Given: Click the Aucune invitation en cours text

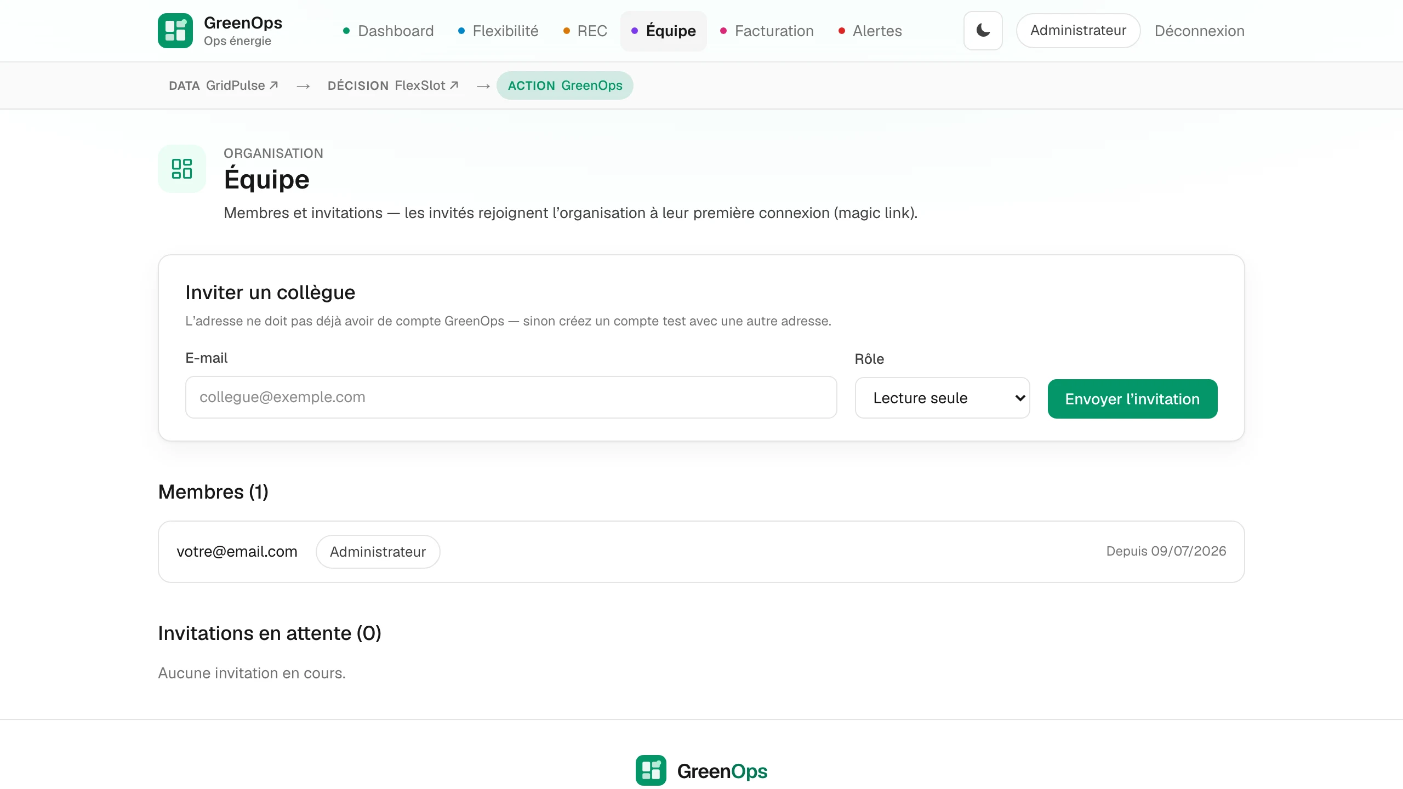Looking at the screenshot, I should pyautogui.click(x=252, y=673).
